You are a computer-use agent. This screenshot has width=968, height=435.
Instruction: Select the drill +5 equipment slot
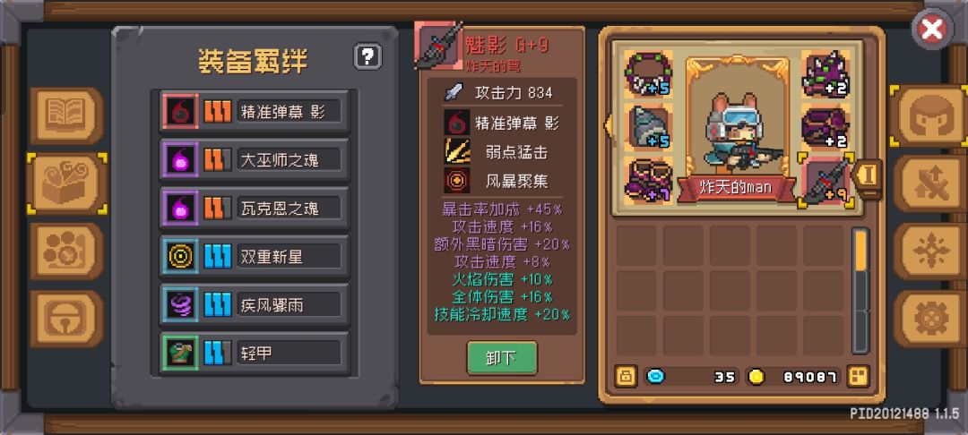pyautogui.click(x=648, y=127)
